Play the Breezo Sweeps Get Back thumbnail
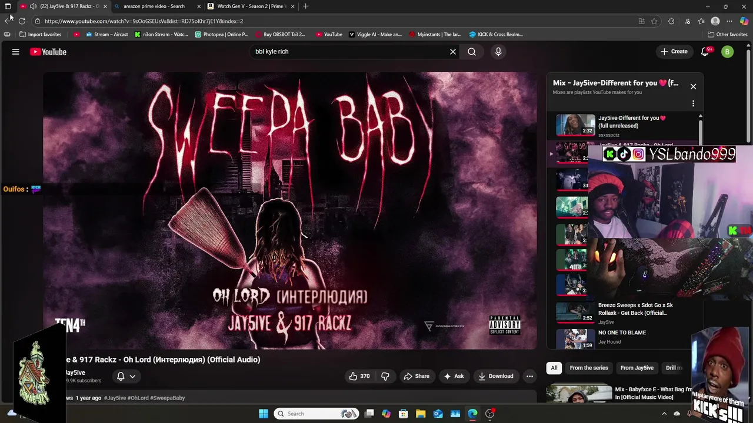Image resolution: width=753 pixels, height=423 pixels. click(575, 313)
